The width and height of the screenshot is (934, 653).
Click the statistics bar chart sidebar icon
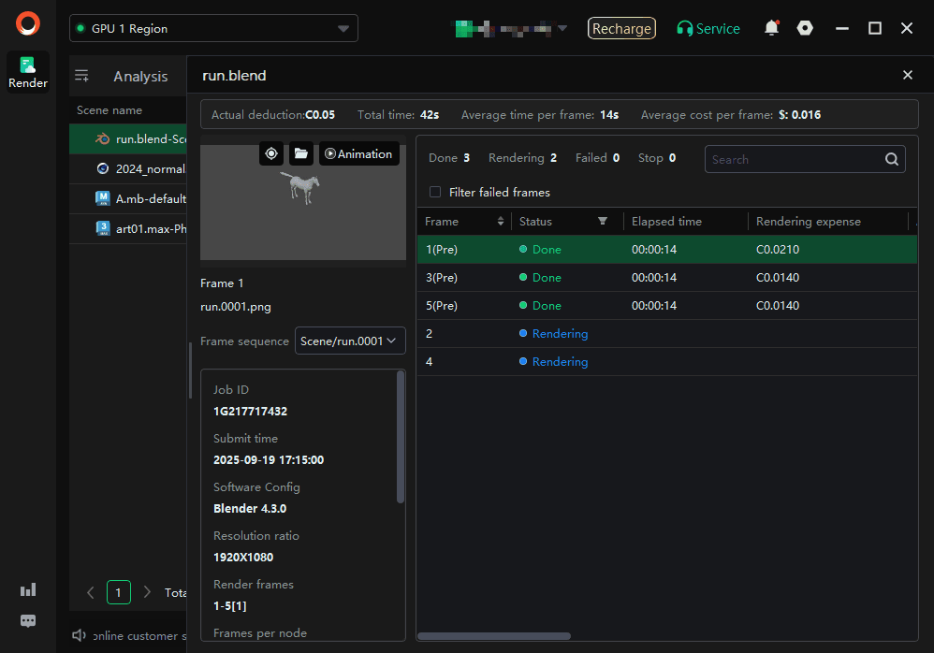pos(28,589)
